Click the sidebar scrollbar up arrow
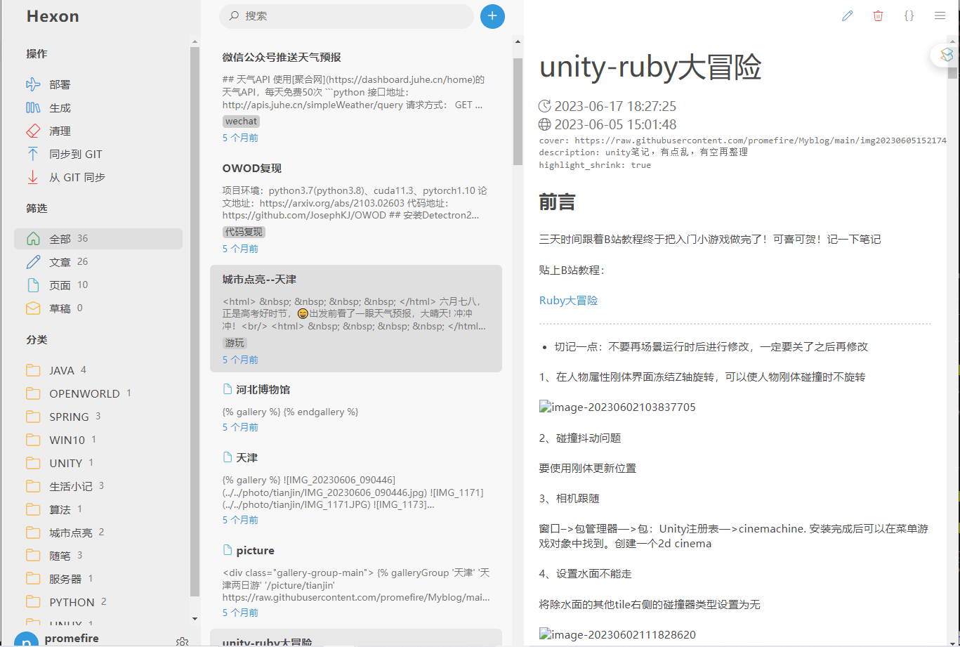 [195, 41]
